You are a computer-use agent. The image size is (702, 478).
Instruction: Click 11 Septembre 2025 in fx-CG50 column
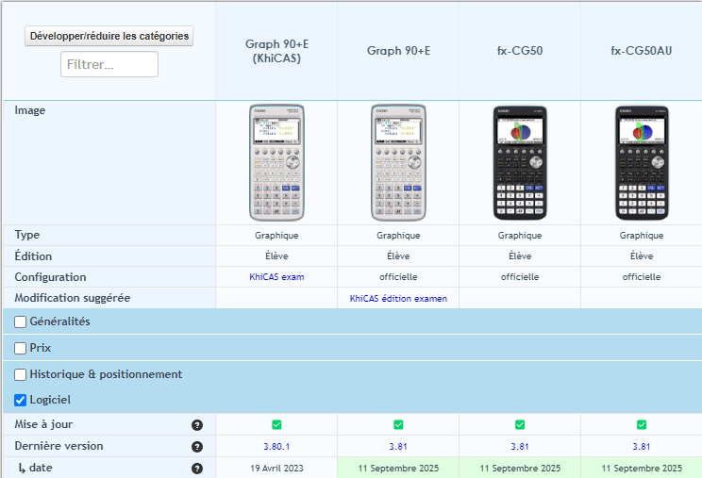click(x=520, y=469)
